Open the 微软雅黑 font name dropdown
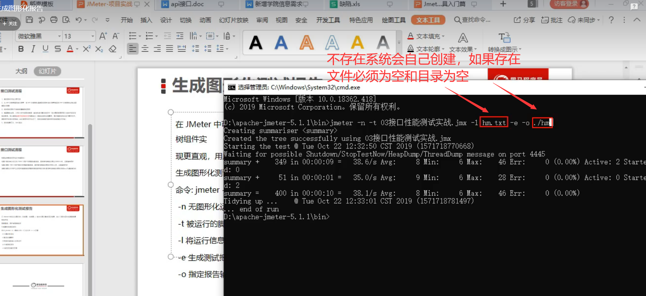 tap(59, 36)
